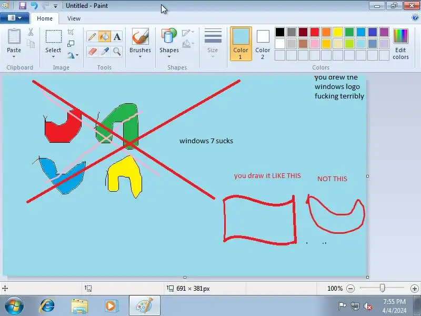Click the Shapes gallery icon
The image size is (421, 316).
tap(169, 36)
